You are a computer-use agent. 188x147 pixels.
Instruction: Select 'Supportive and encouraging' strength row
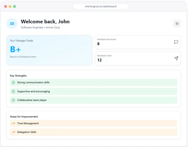pos(94,91)
